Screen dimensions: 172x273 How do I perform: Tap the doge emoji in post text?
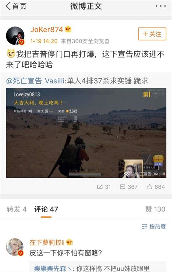11,54
